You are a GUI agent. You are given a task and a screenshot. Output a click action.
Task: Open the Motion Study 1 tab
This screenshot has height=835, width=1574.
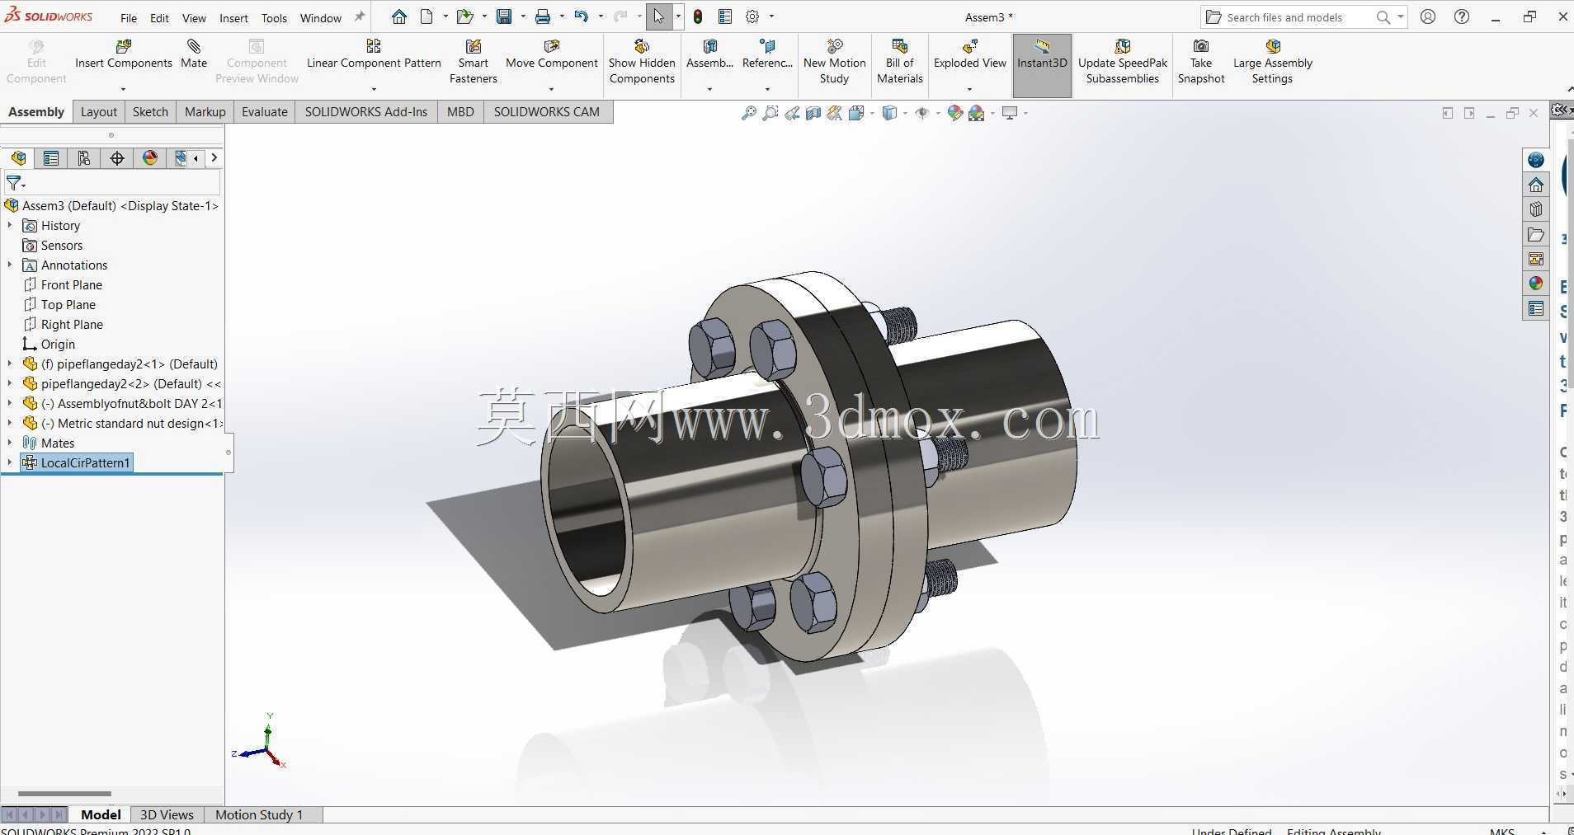pyautogui.click(x=259, y=814)
